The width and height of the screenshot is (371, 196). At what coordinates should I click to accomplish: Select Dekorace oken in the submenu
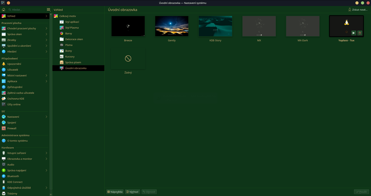pos(74,39)
